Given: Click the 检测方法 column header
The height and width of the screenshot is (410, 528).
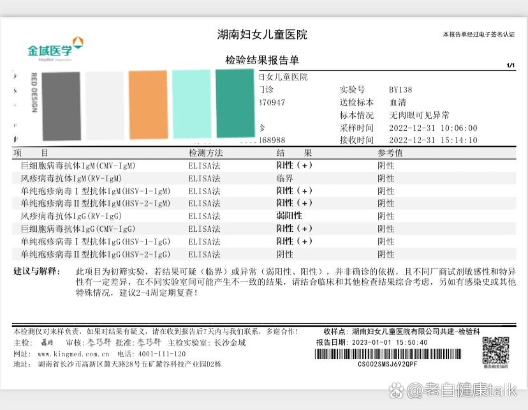Looking at the screenshot, I should point(205,153).
